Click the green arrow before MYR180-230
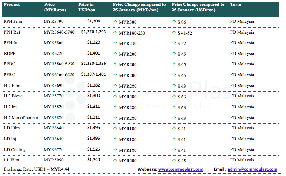 (x=115, y=32)
